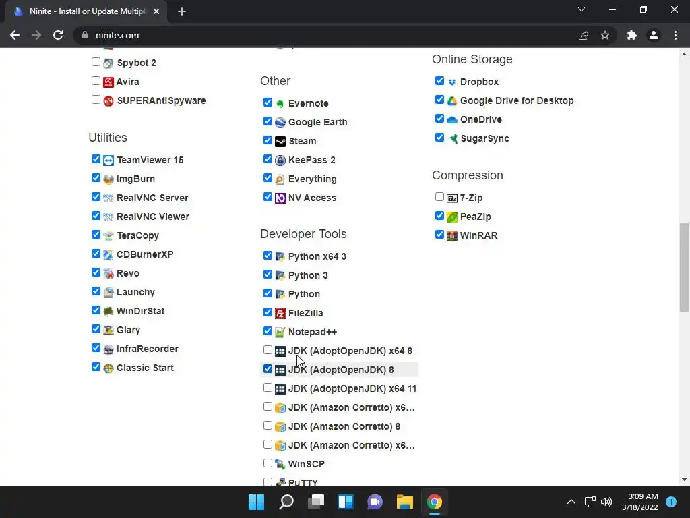
Task: Go back to the previous page
Action: point(15,35)
